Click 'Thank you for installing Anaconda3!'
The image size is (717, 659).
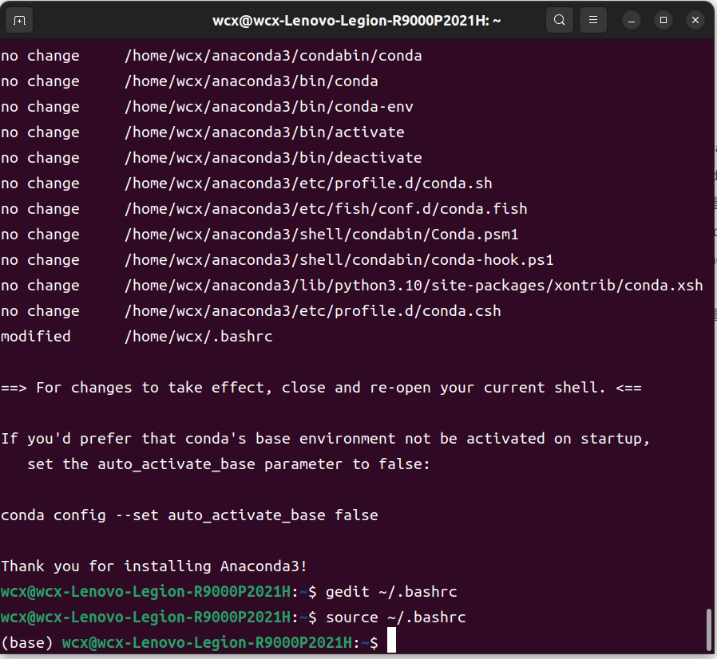(154, 567)
